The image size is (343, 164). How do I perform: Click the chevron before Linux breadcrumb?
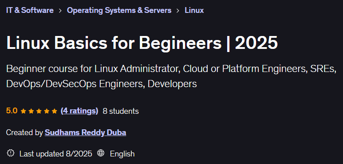pyautogui.click(x=178, y=11)
